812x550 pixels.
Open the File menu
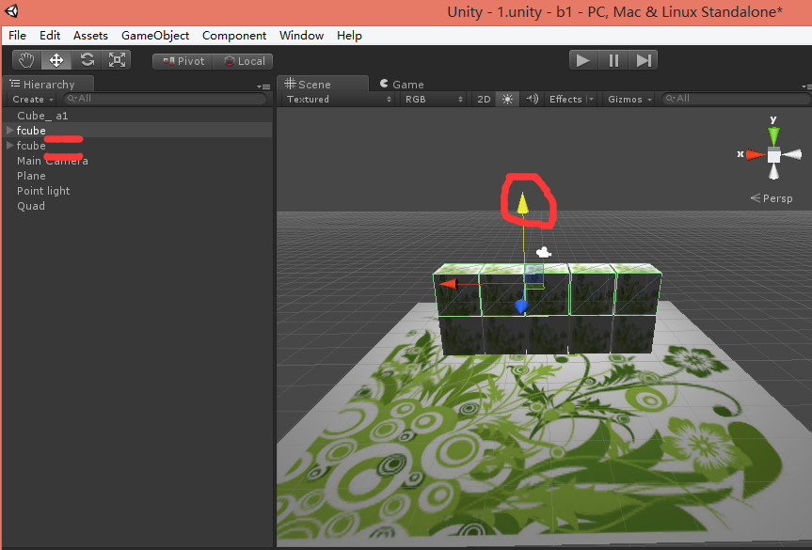coord(17,36)
